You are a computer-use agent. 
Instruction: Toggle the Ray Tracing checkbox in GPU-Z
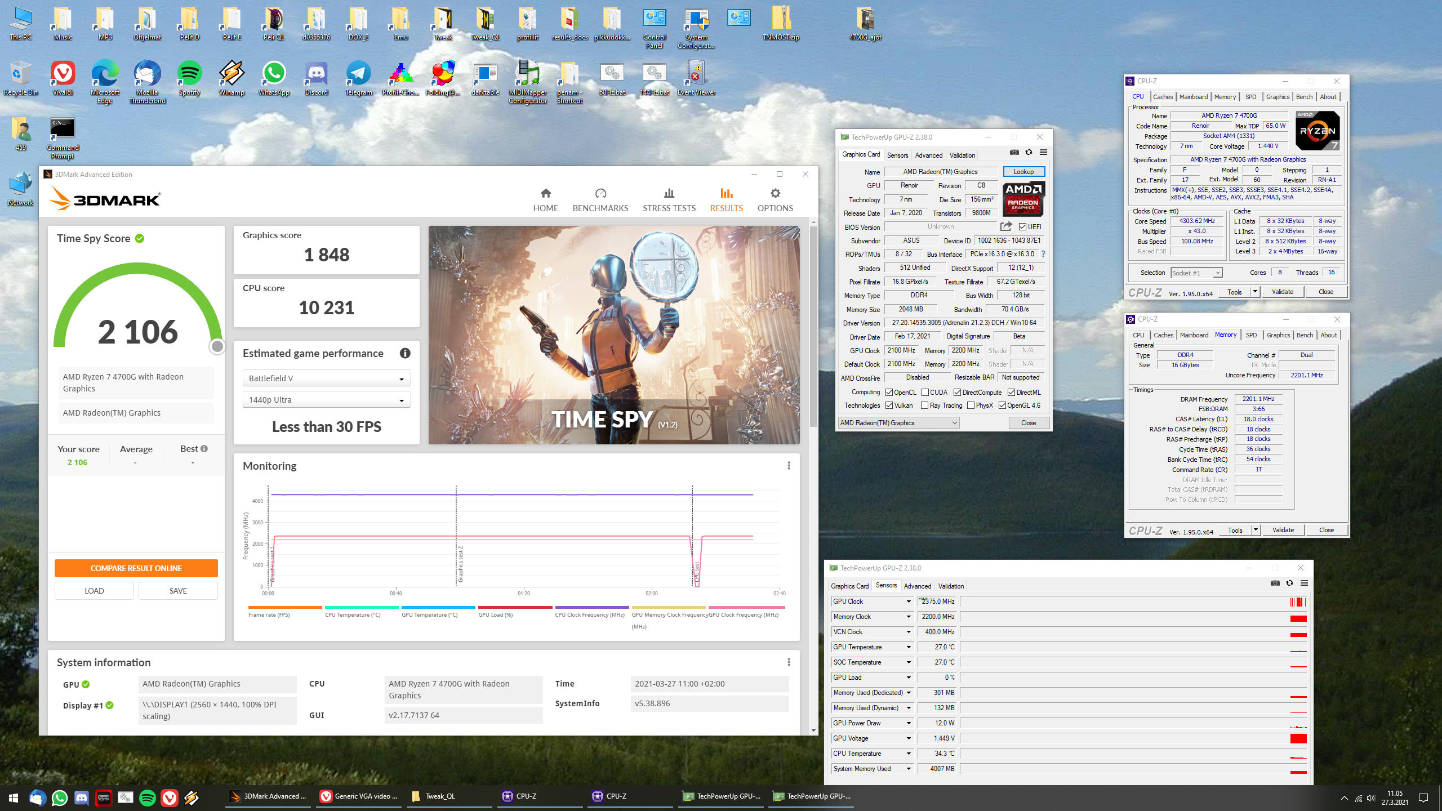tap(924, 405)
